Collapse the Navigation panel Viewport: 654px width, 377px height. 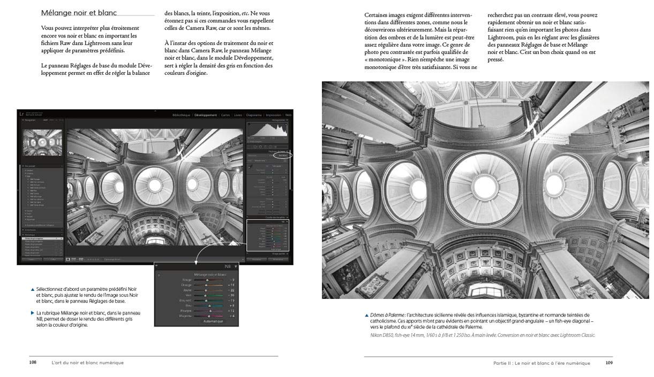22,120
